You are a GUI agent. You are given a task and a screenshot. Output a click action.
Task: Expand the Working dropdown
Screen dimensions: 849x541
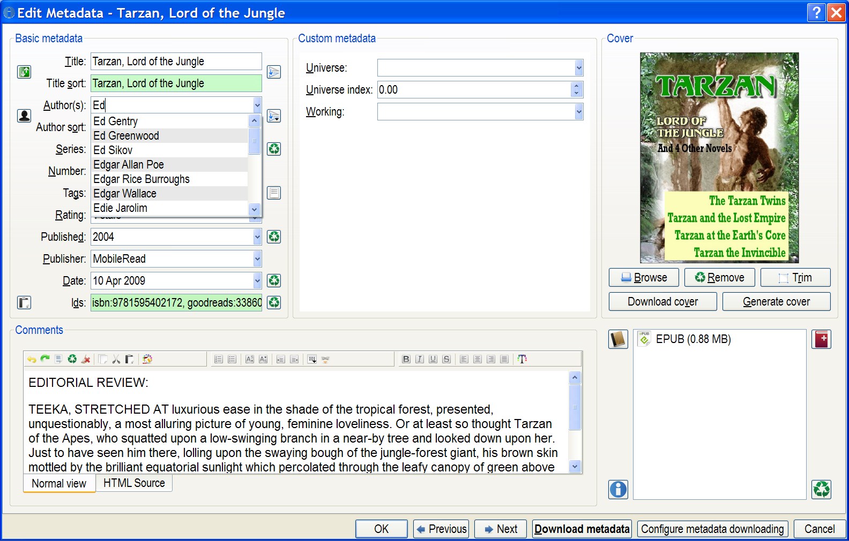click(x=579, y=111)
